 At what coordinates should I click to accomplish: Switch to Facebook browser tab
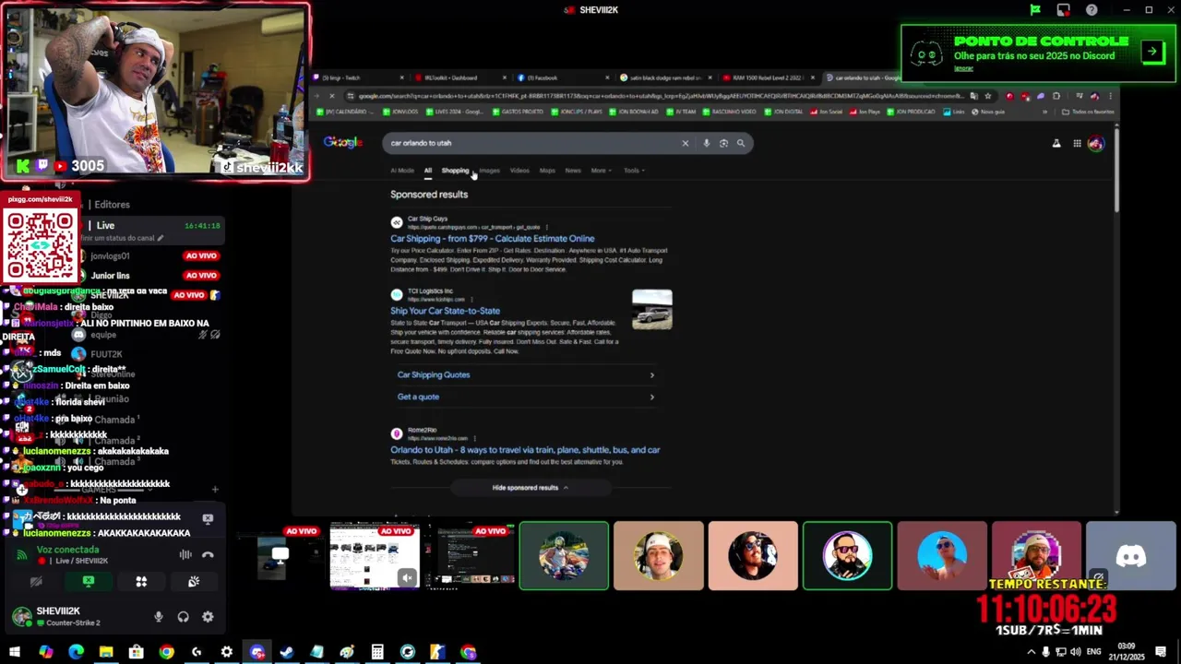coord(563,77)
